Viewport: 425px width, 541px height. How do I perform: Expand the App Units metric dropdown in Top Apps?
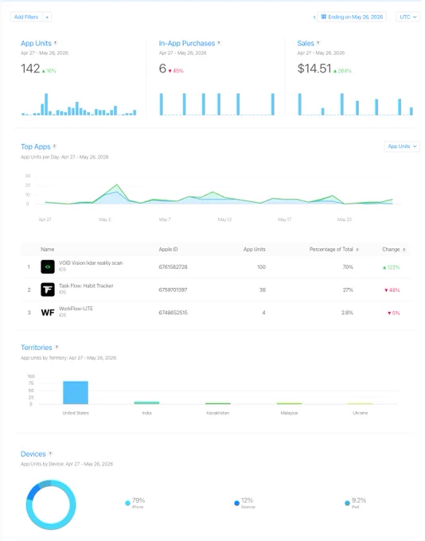pos(402,146)
